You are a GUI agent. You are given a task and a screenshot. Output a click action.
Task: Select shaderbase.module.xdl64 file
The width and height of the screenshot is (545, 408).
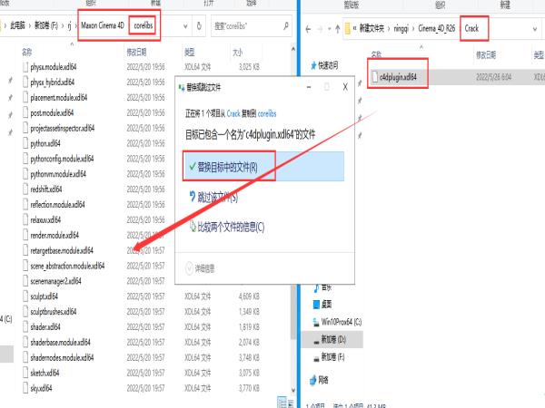56,342
